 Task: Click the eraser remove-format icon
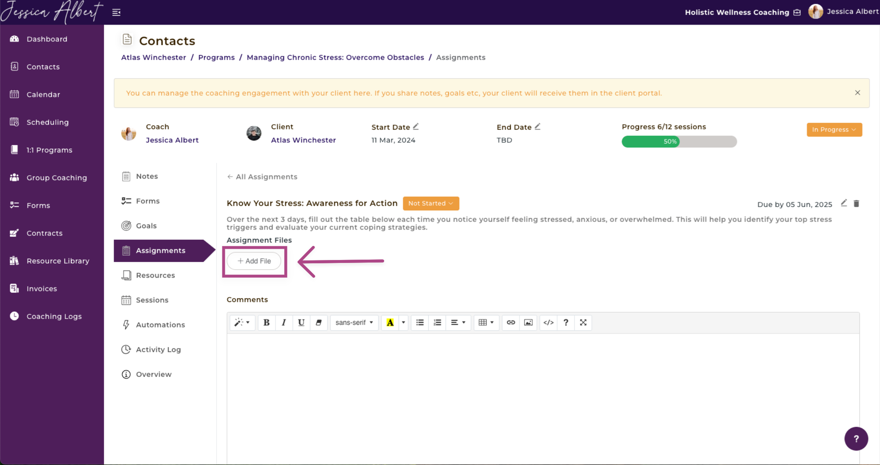[x=319, y=322]
